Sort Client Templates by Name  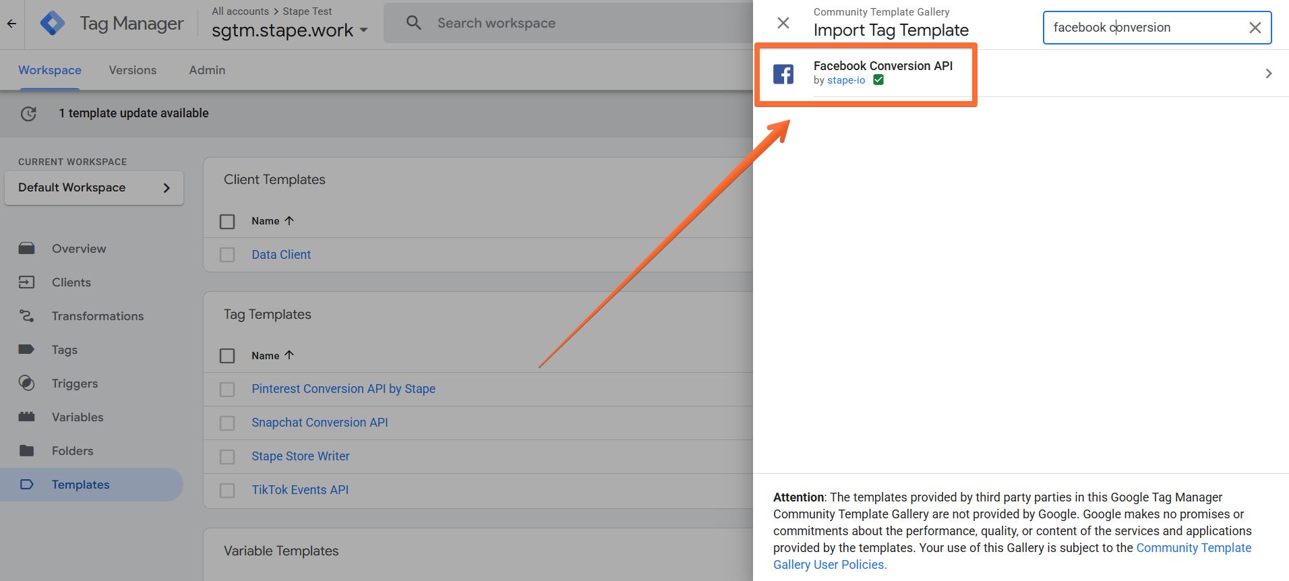(x=273, y=221)
